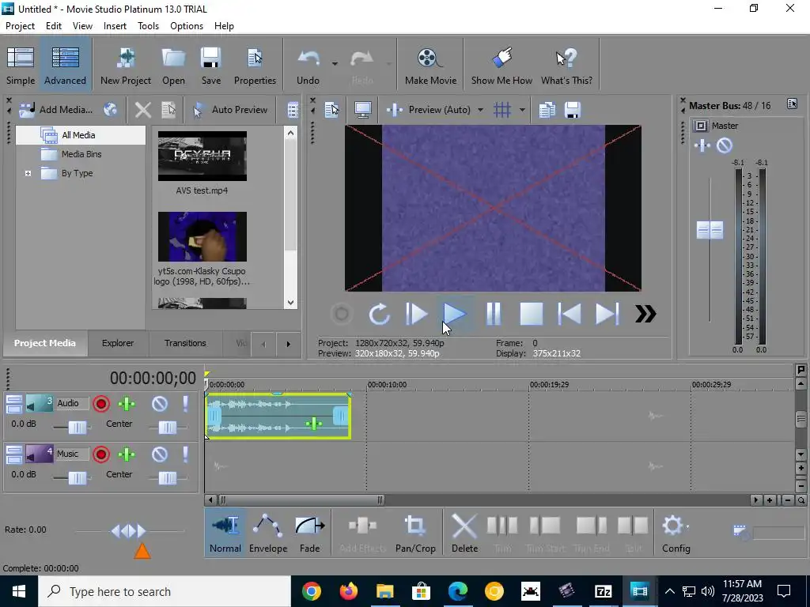Image resolution: width=810 pixels, height=607 pixels.
Task: Stop playback
Action: 531,314
